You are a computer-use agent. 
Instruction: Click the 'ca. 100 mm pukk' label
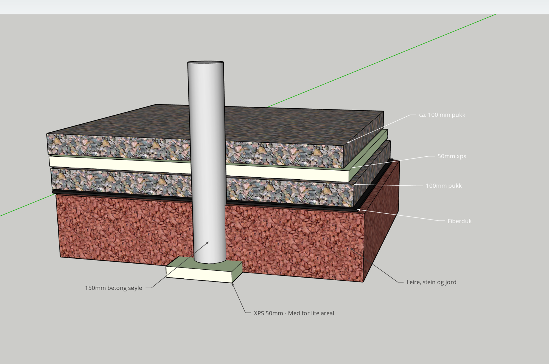442,115
